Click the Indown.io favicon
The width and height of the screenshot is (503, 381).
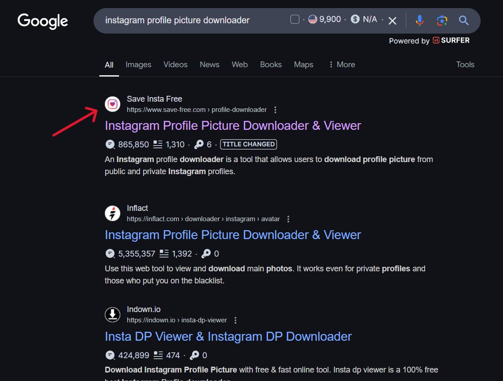(113, 315)
